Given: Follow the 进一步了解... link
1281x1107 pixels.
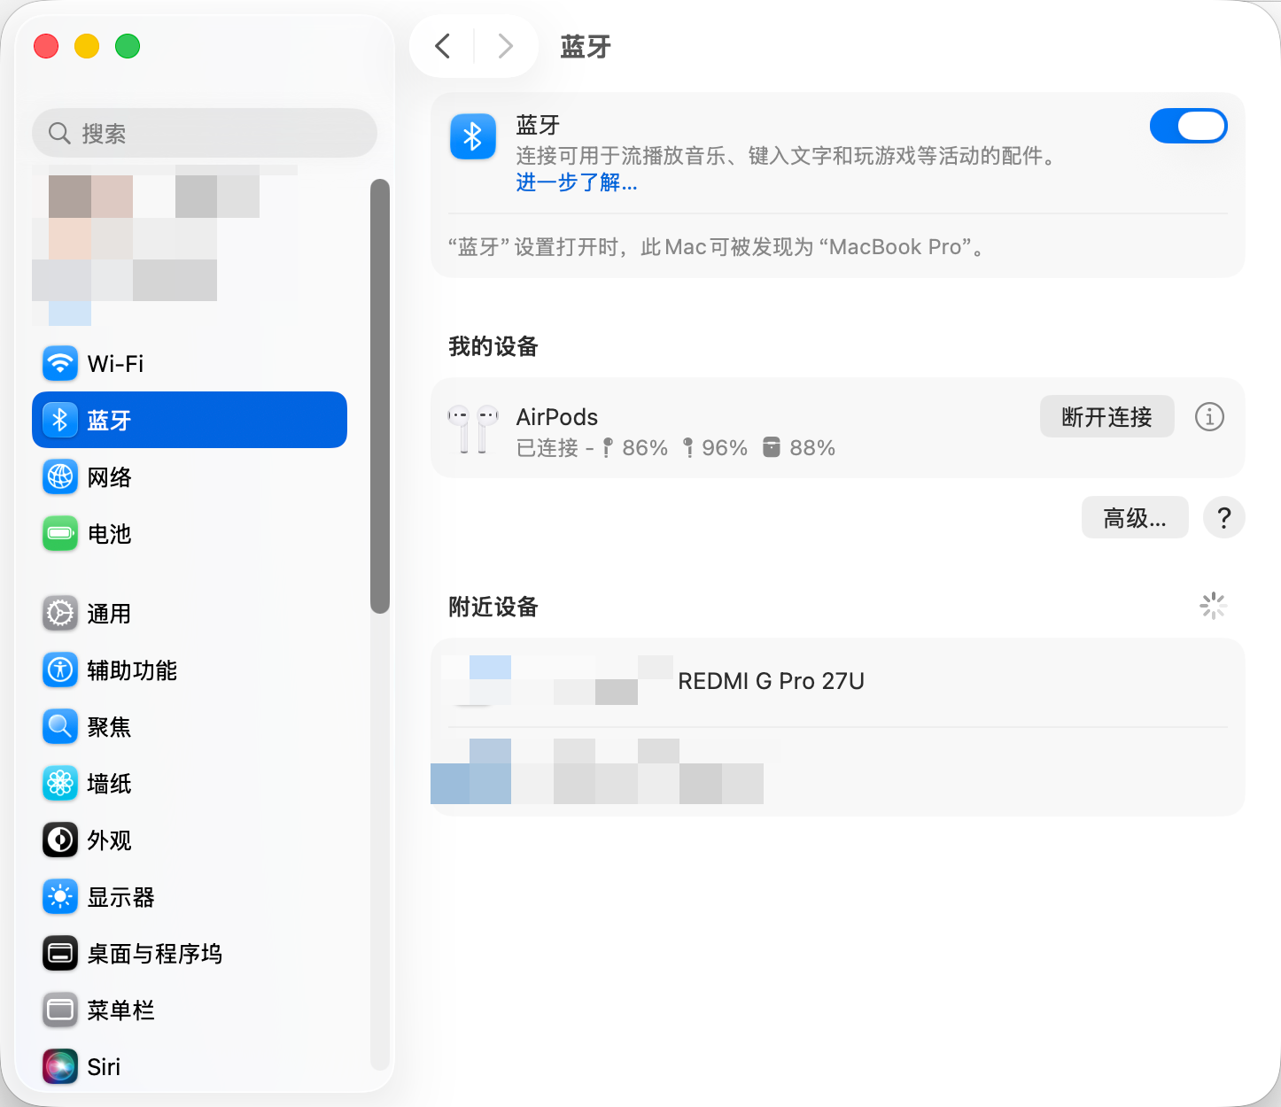Looking at the screenshot, I should click(x=577, y=182).
